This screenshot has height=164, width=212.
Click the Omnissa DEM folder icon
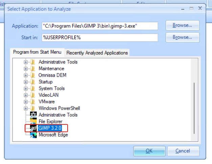tap(33, 75)
